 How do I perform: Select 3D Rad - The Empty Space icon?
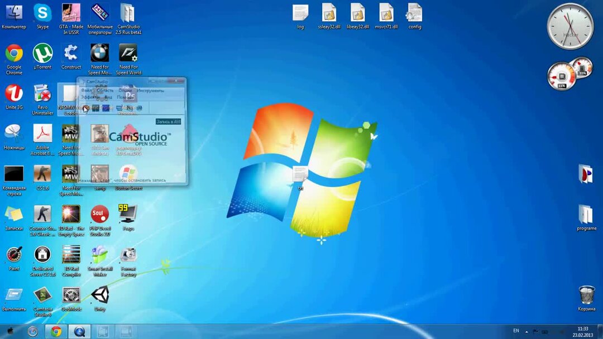click(x=71, y=220)
